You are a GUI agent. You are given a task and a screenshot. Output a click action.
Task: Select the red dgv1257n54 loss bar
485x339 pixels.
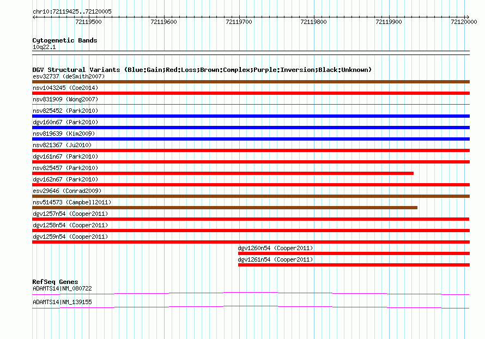pos(251,219)
